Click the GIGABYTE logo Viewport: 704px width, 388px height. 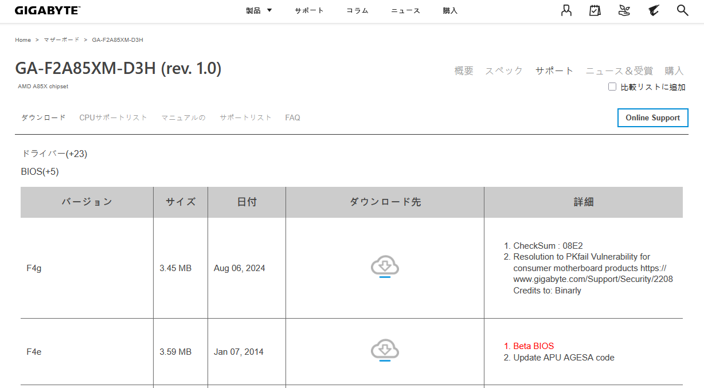tap(48, 11)
